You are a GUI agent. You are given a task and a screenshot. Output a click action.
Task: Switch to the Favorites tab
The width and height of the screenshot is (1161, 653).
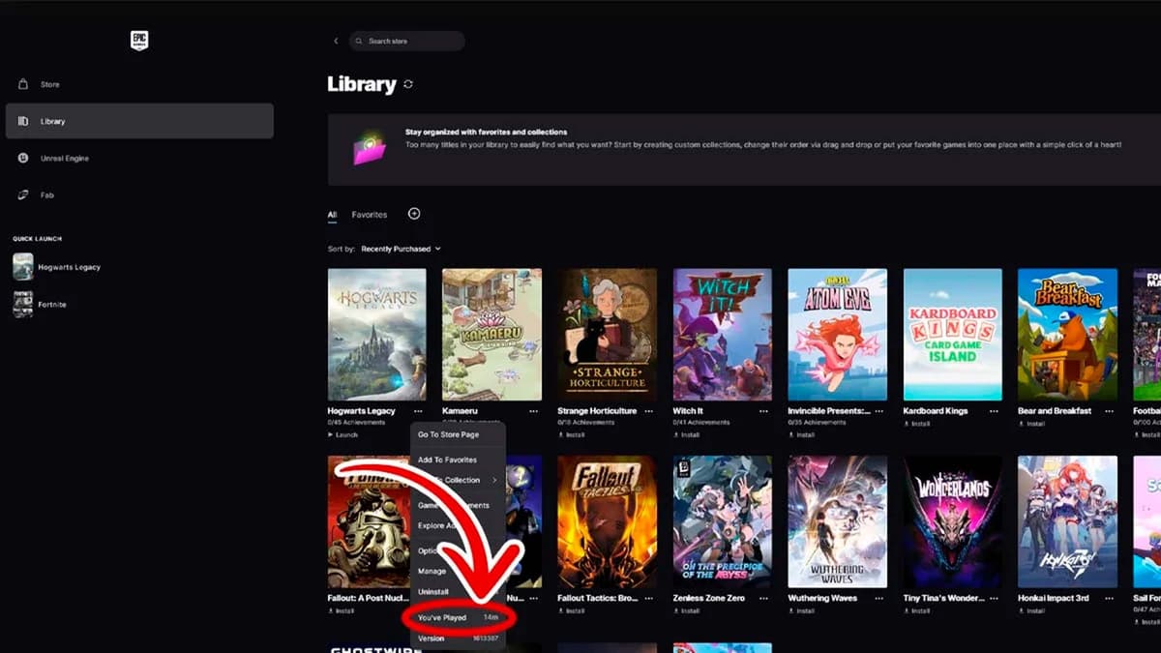[x=369, y=215]
